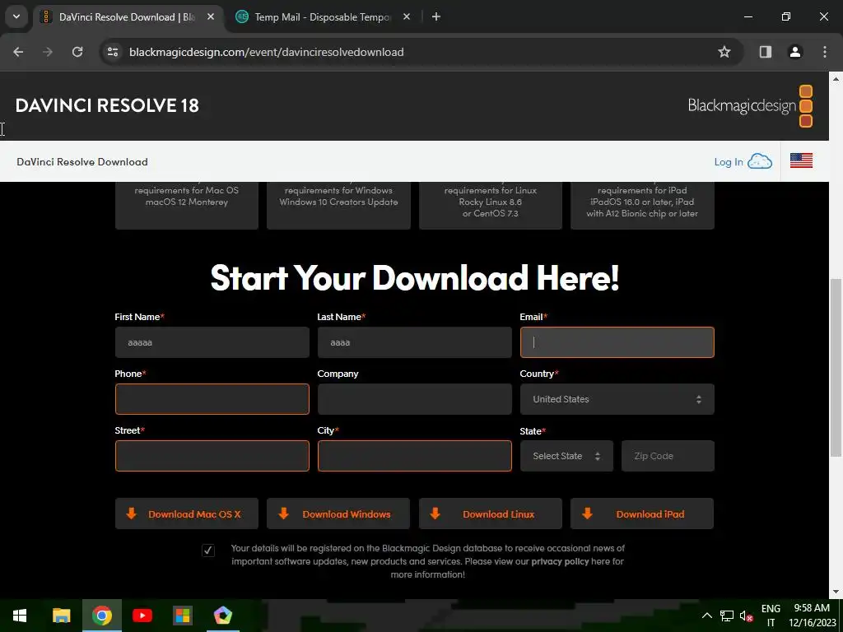Click the cloud icon beside Log In
843x632 pixels.
pos(760,161)
